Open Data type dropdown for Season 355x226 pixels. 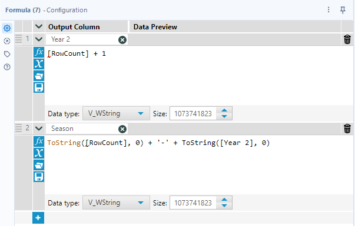(x=116, y=203)
